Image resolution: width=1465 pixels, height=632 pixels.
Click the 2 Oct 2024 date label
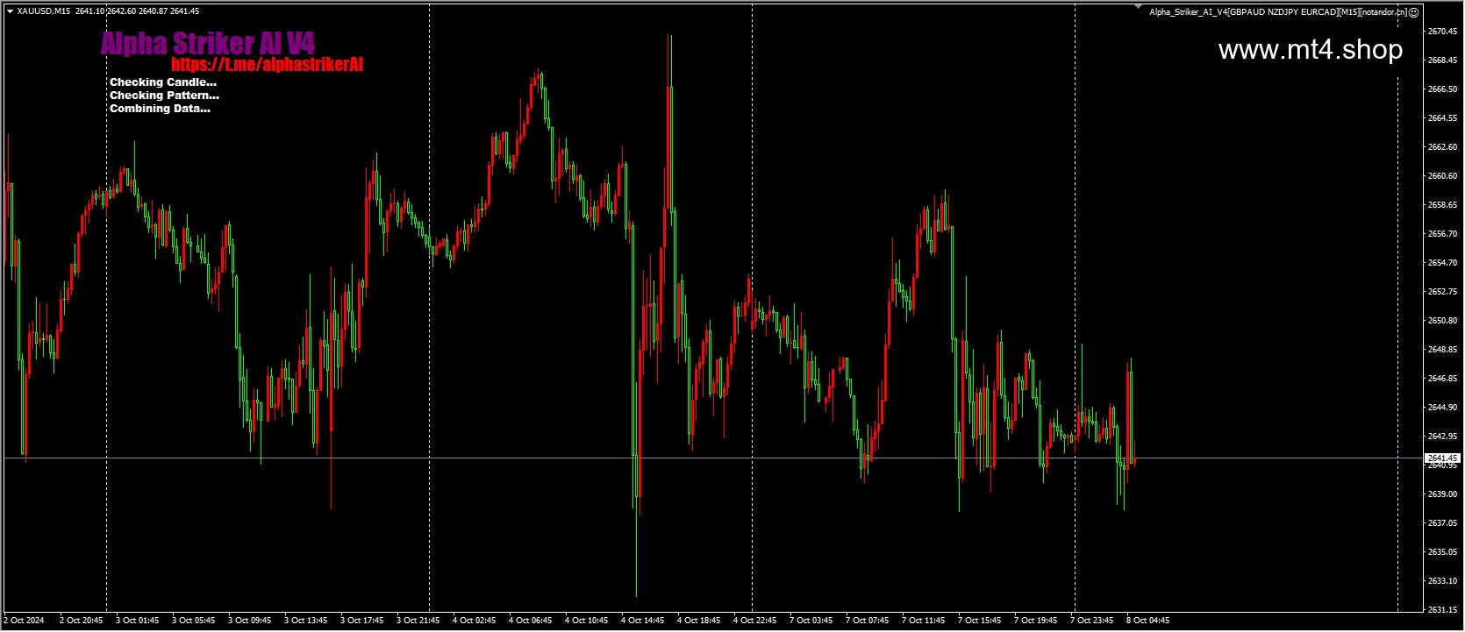(x=24, y=621)
